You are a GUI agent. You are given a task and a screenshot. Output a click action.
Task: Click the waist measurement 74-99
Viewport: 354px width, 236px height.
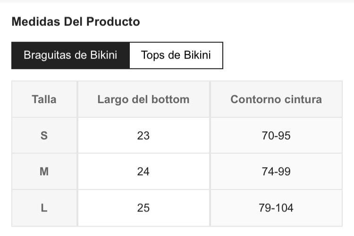click(276, 171)
